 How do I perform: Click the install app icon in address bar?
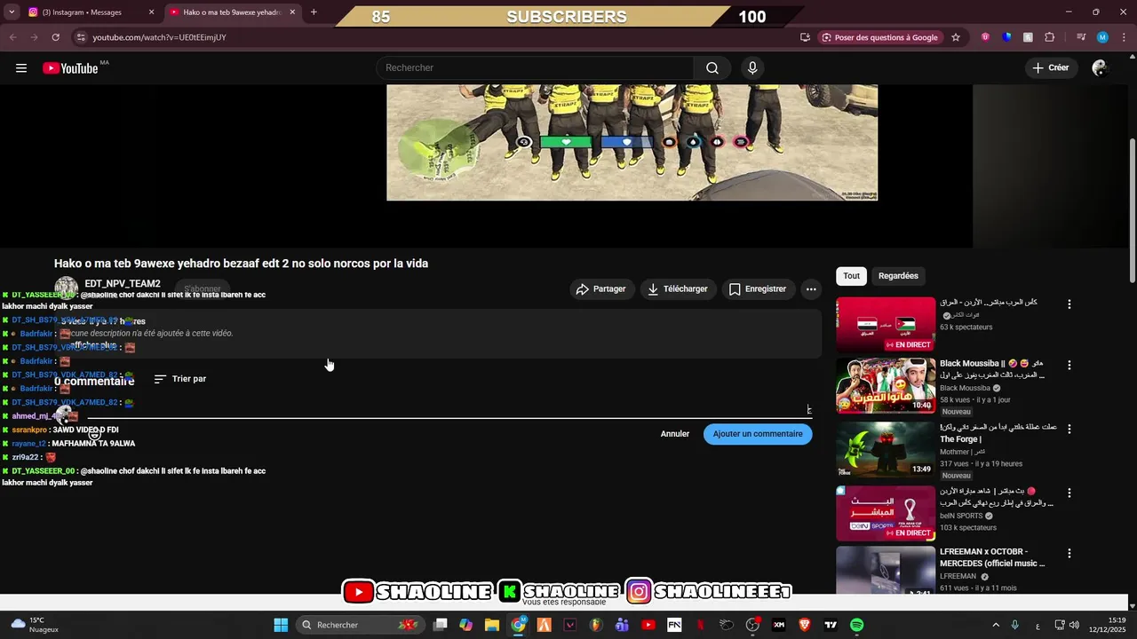point(805,37)
